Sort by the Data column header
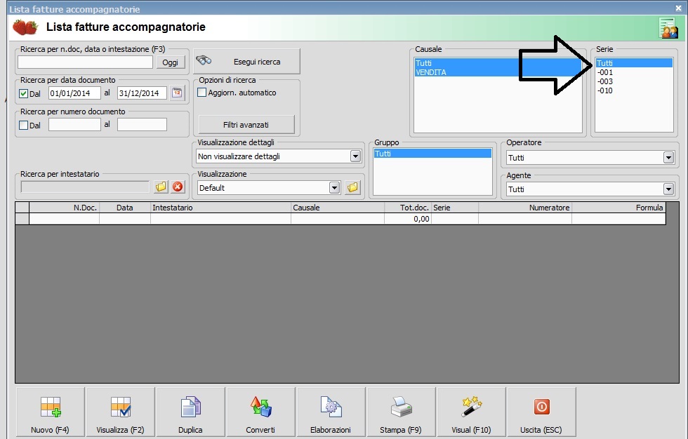This screenshot has height=439, width=688. pos(125,208)
